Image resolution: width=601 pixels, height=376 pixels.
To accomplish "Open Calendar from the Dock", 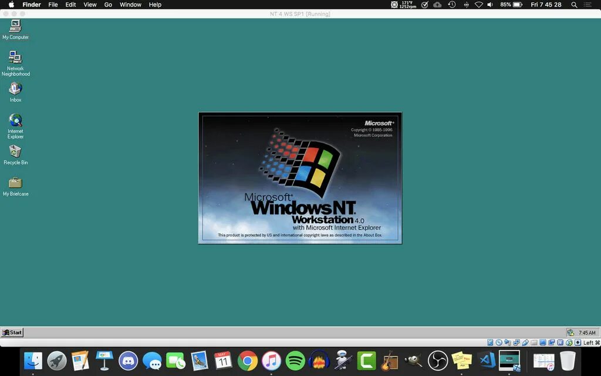I will point(223,361).
